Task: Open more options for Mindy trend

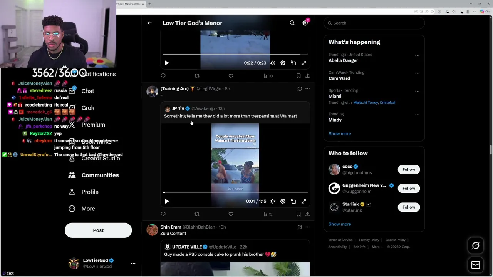Action: click(417, 115)
